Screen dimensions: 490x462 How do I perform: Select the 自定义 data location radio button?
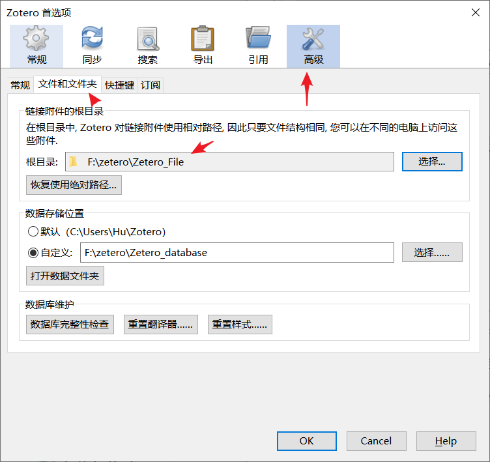33,253
